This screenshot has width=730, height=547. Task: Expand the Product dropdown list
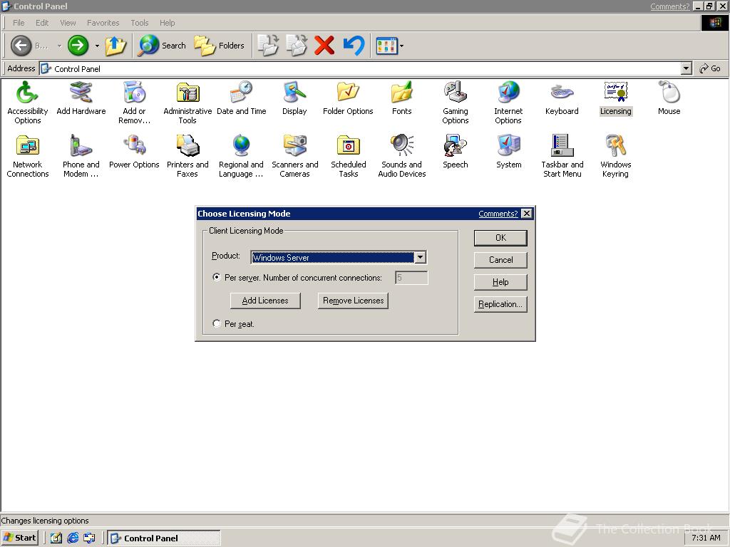point(420,257)
